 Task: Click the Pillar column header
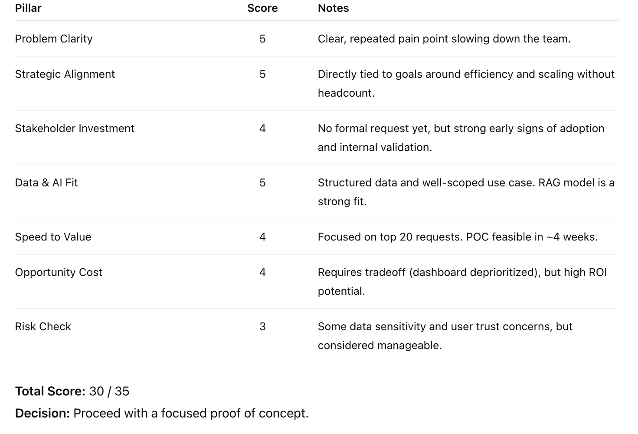pos(28,8)
